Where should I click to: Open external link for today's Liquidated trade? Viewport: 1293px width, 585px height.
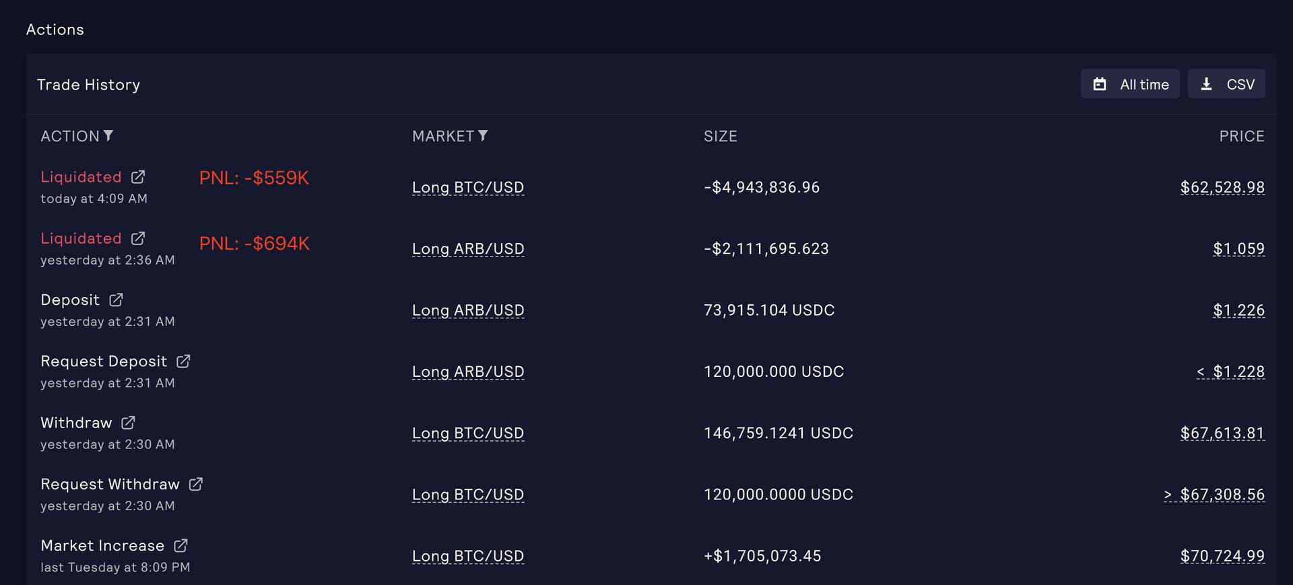click(x=138, y=176)
